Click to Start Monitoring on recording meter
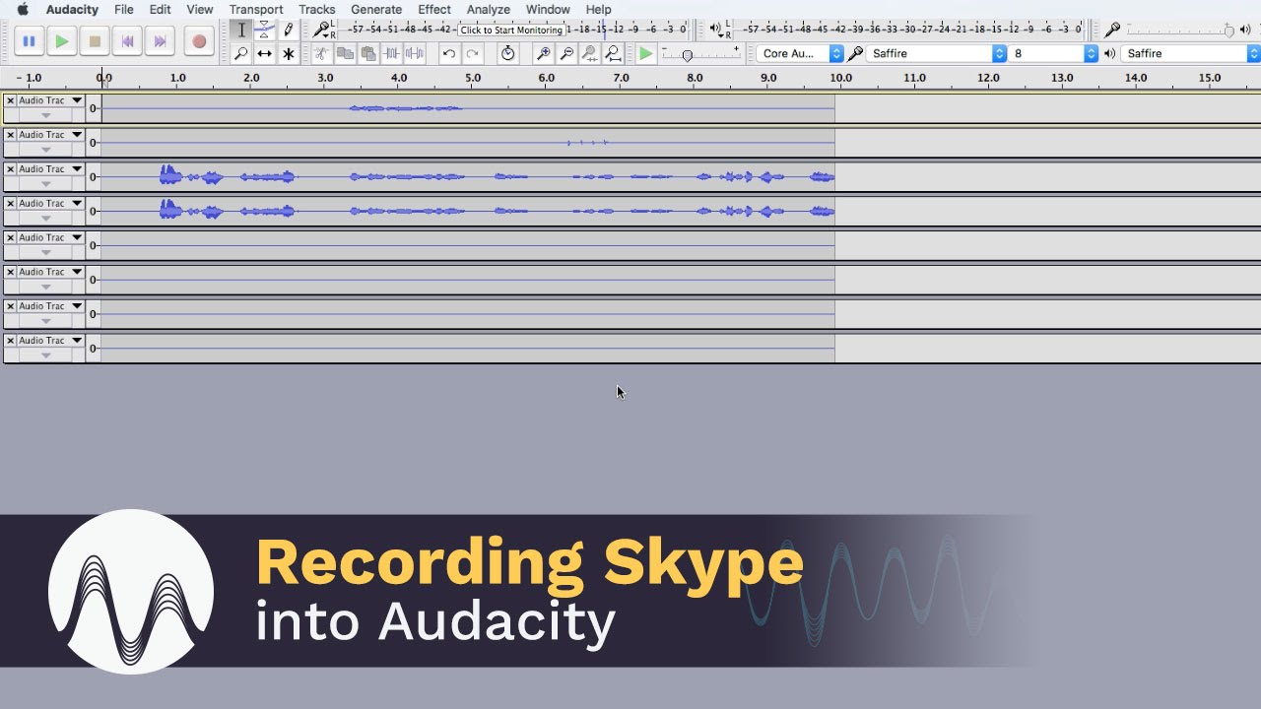Viewport: 1261px width, 709px height. pyautogui.click(x=512, y=30)
